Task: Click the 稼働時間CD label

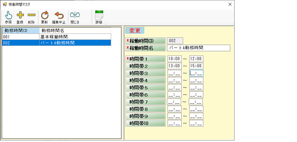Action: (x=145, y=41)
